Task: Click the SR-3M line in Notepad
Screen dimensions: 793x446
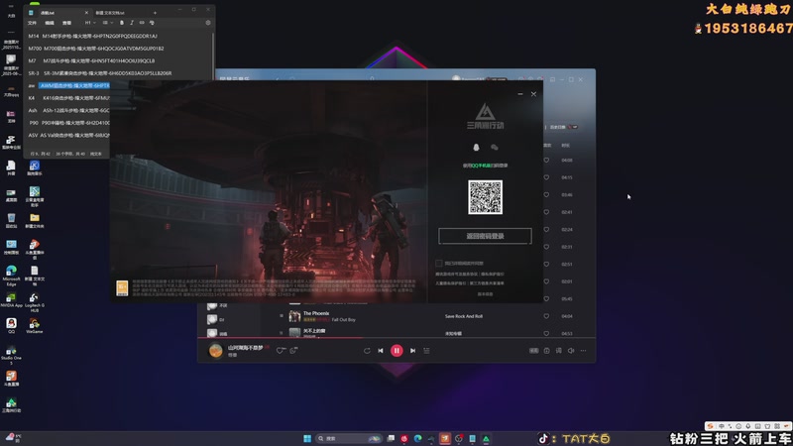Action: tap(100, 73)
